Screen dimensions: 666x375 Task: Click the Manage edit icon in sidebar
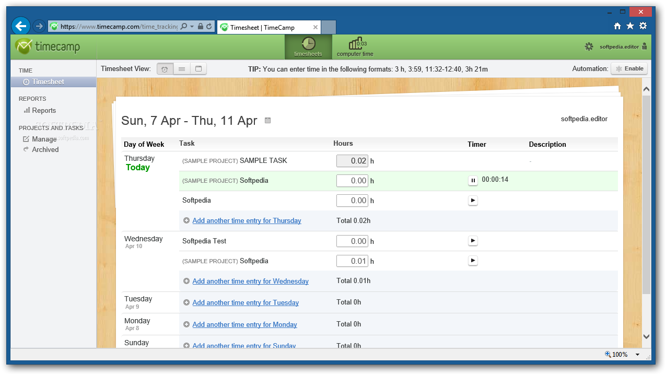pos(27,139)
